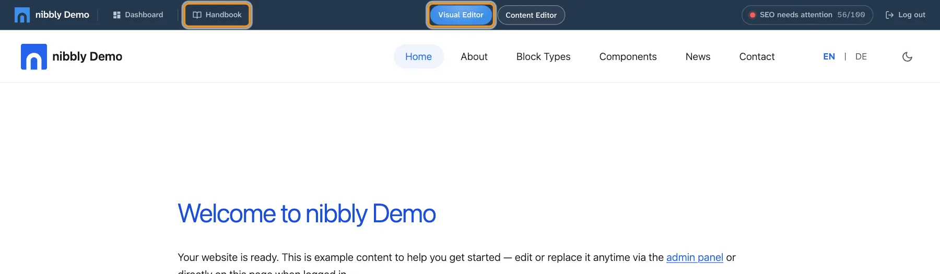The width and height of the screenshot is (940, 274).
Task: Log out of the admin session
Action: (905, 15)
